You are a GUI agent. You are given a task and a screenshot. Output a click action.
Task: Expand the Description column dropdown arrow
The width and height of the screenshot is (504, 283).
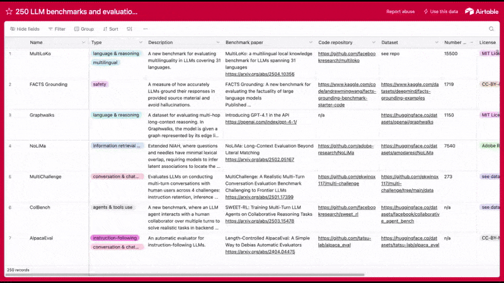(x=218, y=42)
